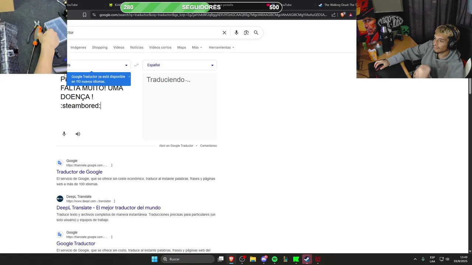Image resolution: width=472 pixels, height=265 pixels.
Task: Open DeepL Translate result link
Action: click(x=108, y=208)
